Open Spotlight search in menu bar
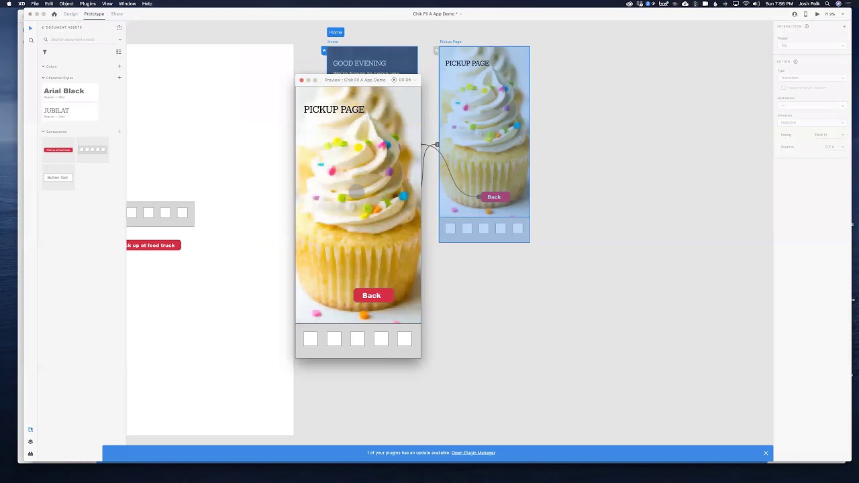This screenshot has width=859, height=483. (x=827, y=4)
